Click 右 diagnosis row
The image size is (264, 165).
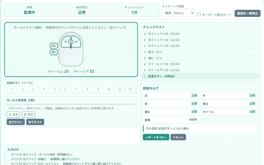coord(171,104)
